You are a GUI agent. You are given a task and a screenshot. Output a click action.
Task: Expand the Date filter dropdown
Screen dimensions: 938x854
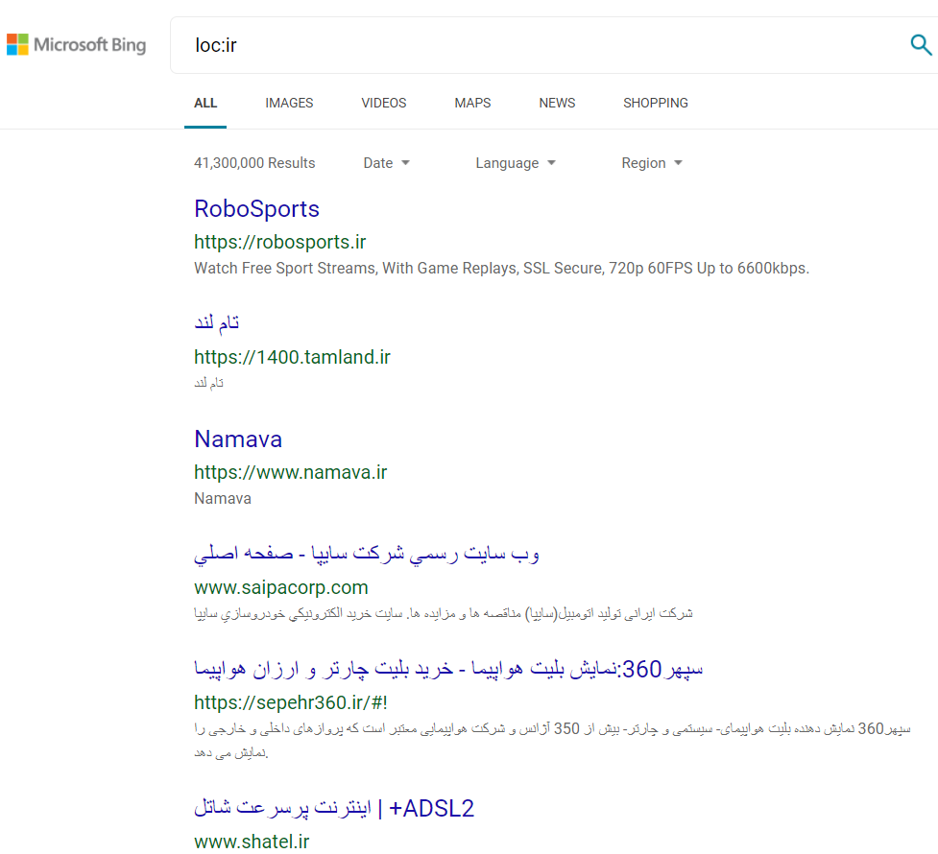[387, 163]
